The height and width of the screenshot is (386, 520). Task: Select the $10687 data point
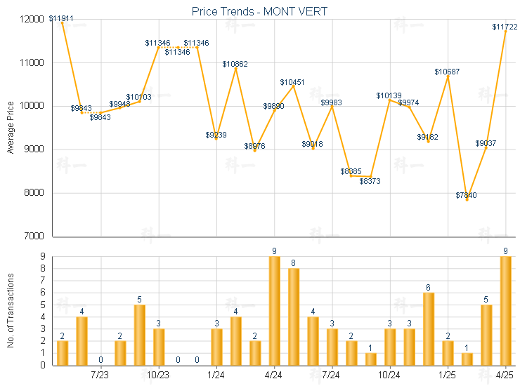click(448, 76)
